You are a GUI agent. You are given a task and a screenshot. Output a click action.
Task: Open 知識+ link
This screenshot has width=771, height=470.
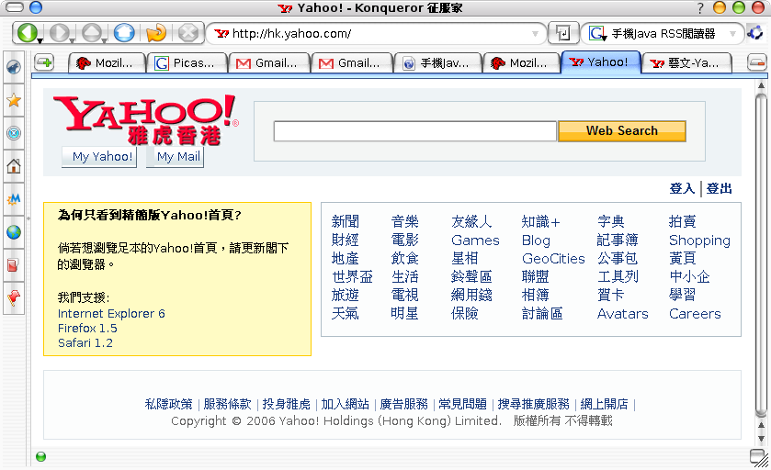click(x=541, y=222)
